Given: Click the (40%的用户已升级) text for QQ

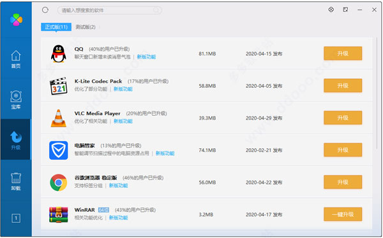Looking at the screenshot, I should pos(109,49).
